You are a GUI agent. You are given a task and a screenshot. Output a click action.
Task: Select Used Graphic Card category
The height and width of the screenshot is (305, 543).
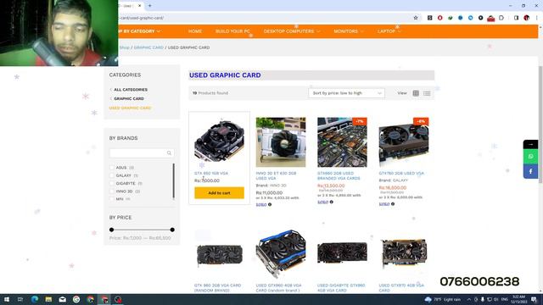(130, 108)
